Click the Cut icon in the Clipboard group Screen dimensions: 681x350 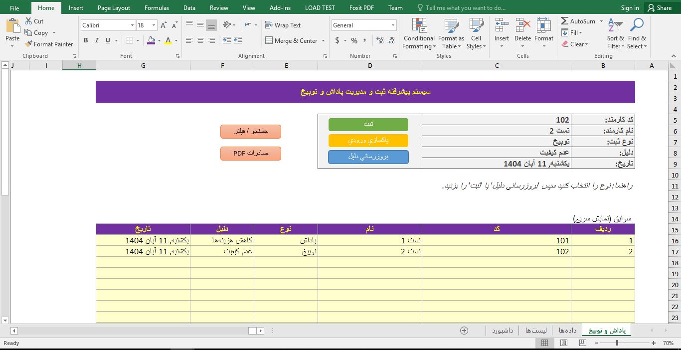[28, 21]
